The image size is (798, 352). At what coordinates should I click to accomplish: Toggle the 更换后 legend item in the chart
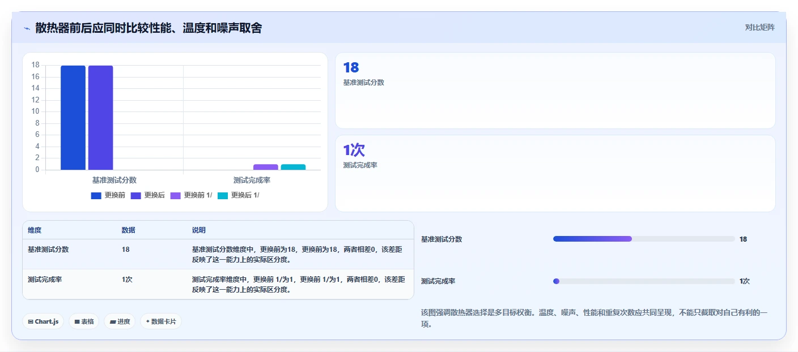pos(148,195)
